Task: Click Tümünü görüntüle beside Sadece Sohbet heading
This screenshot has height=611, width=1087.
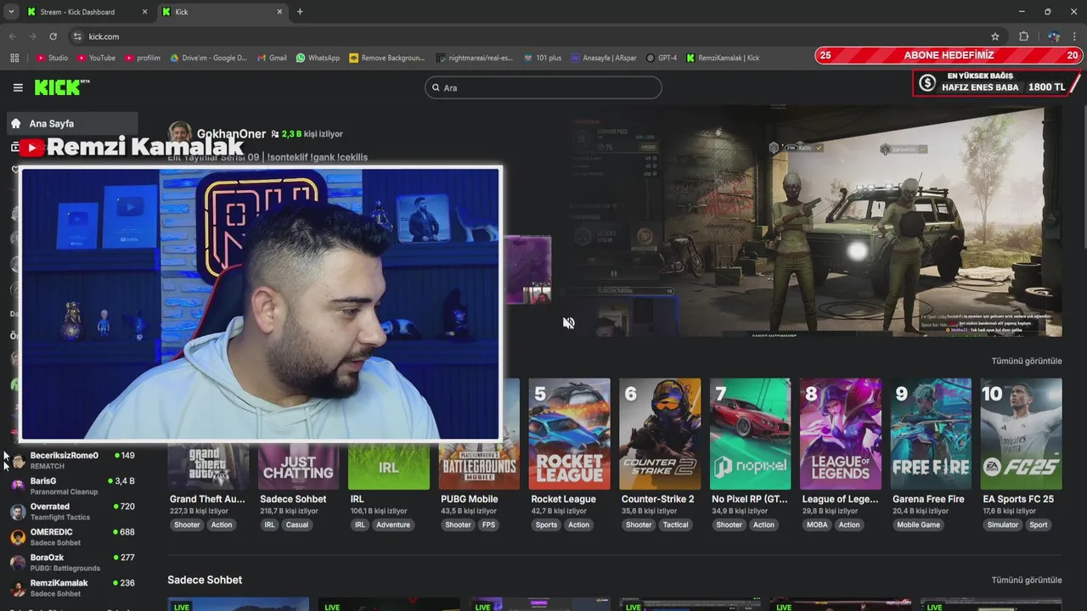Action: click(x=1026, y=580)
